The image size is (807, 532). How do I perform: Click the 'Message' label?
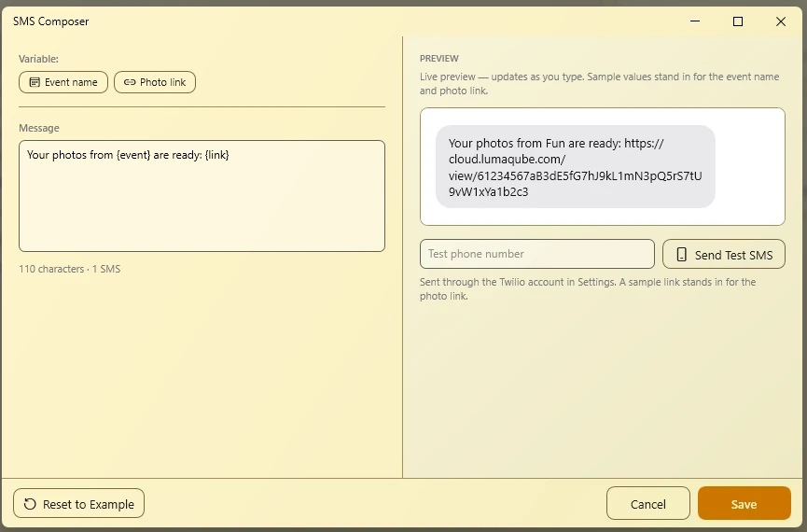click(39, 128)
